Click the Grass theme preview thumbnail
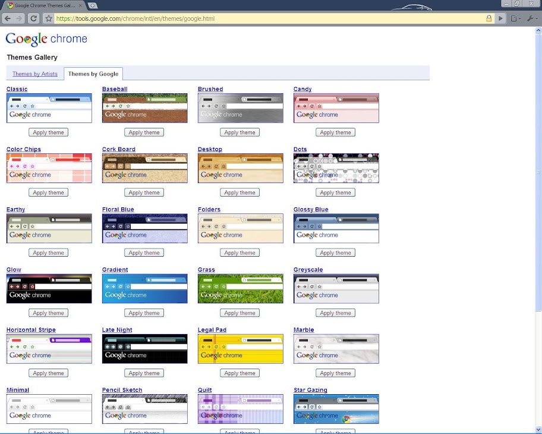 [x=241, y=288]
